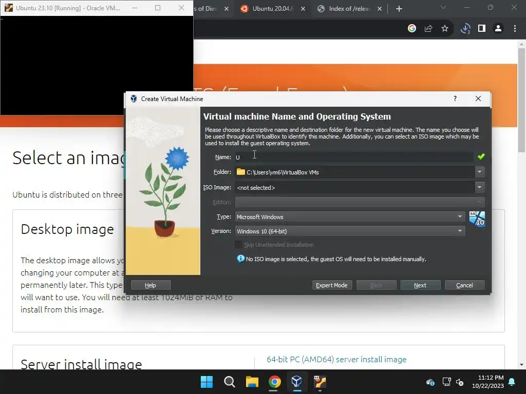This screenshot has height=394, width=526.
Task: Expand the Folder dropdown arrow
Action: (479, 172)
